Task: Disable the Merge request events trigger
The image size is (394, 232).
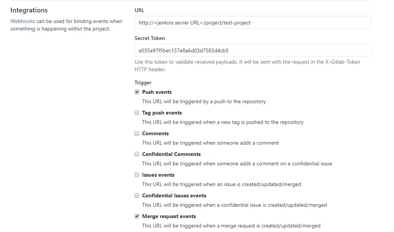Action: (x=137, y=216)
